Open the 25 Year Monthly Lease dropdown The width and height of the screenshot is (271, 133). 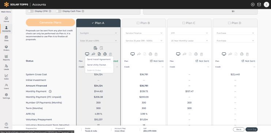tap(189, 41)
